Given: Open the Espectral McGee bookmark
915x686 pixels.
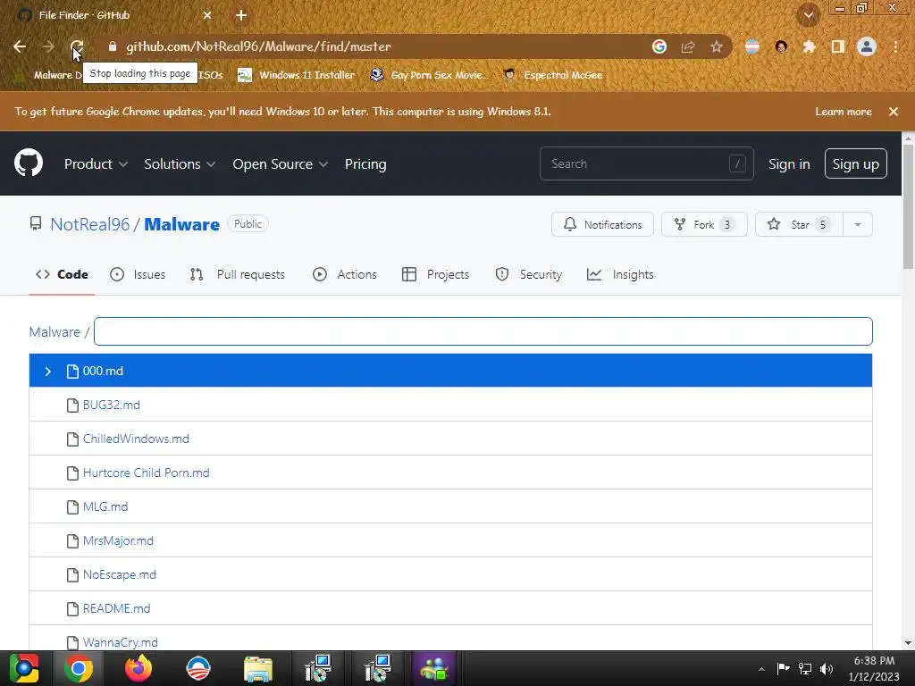Looking at the screenshot, I should [552, 75].
